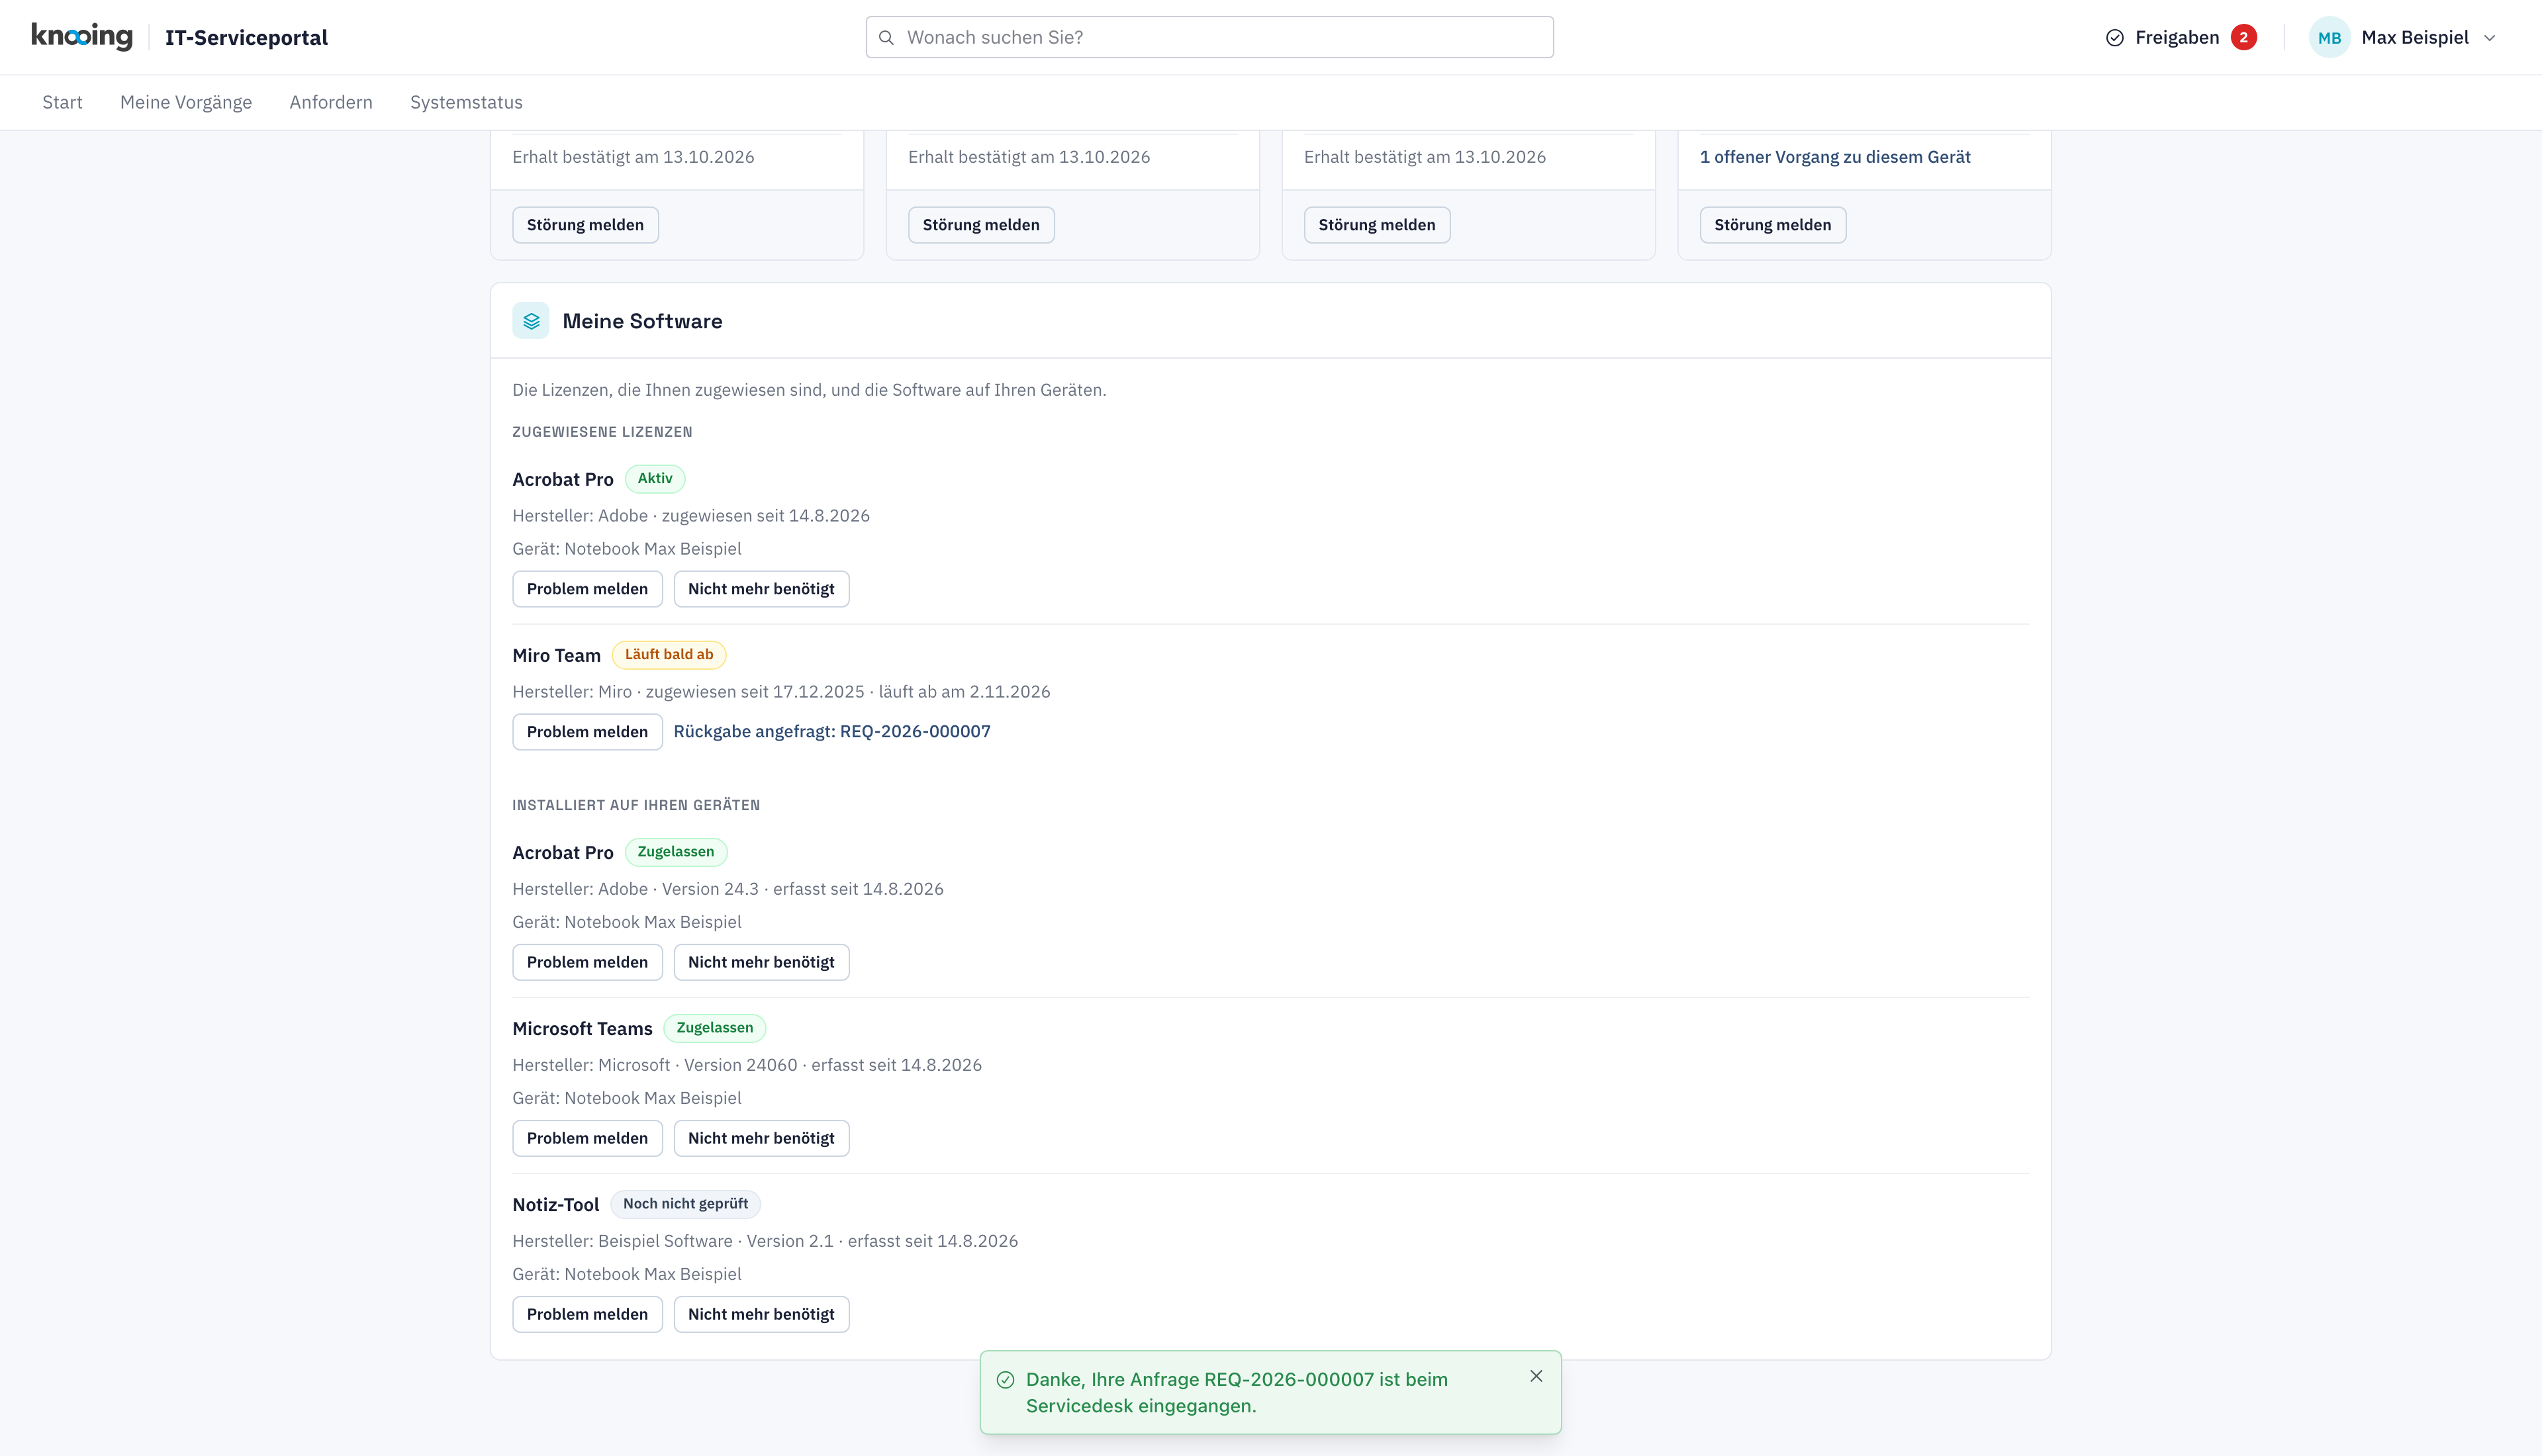Click Nicht mehr benötigt for Acrobat Pro (Aktiv)
The image size is (2542, 1456).
pyautogui.click(x=761, y=589)
